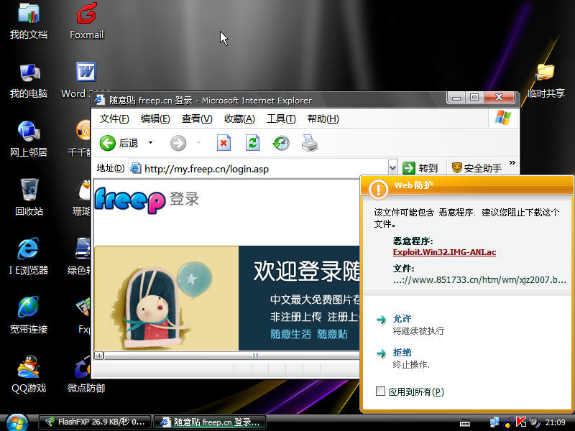Tick the 应用到所有(P) checkbox
Viewport: 575px width, 431px height.
pyautogui.click(x=381, y=391)
